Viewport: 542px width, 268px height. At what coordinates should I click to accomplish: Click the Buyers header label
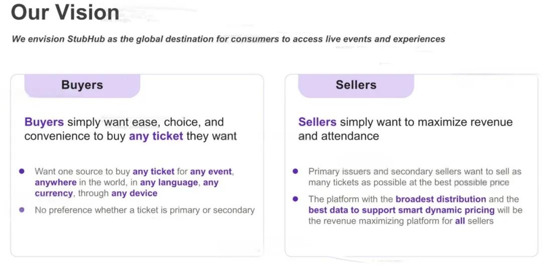tap(82, 85)
